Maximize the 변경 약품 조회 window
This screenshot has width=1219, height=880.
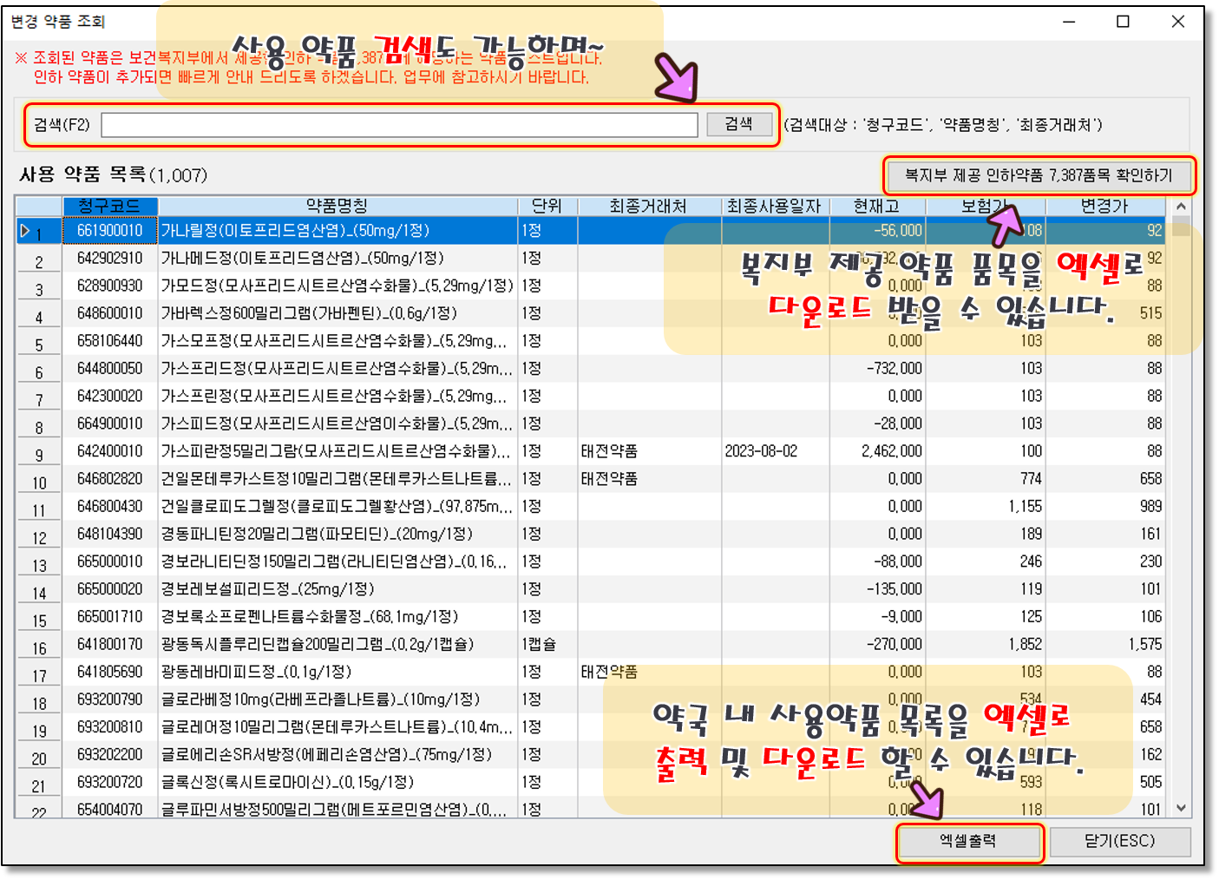tap(1123, 22)
